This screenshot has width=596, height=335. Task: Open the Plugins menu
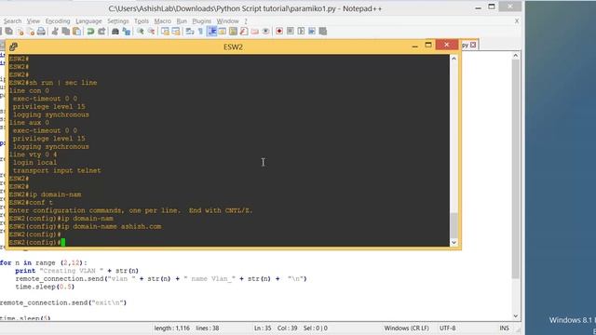[201, 21]
